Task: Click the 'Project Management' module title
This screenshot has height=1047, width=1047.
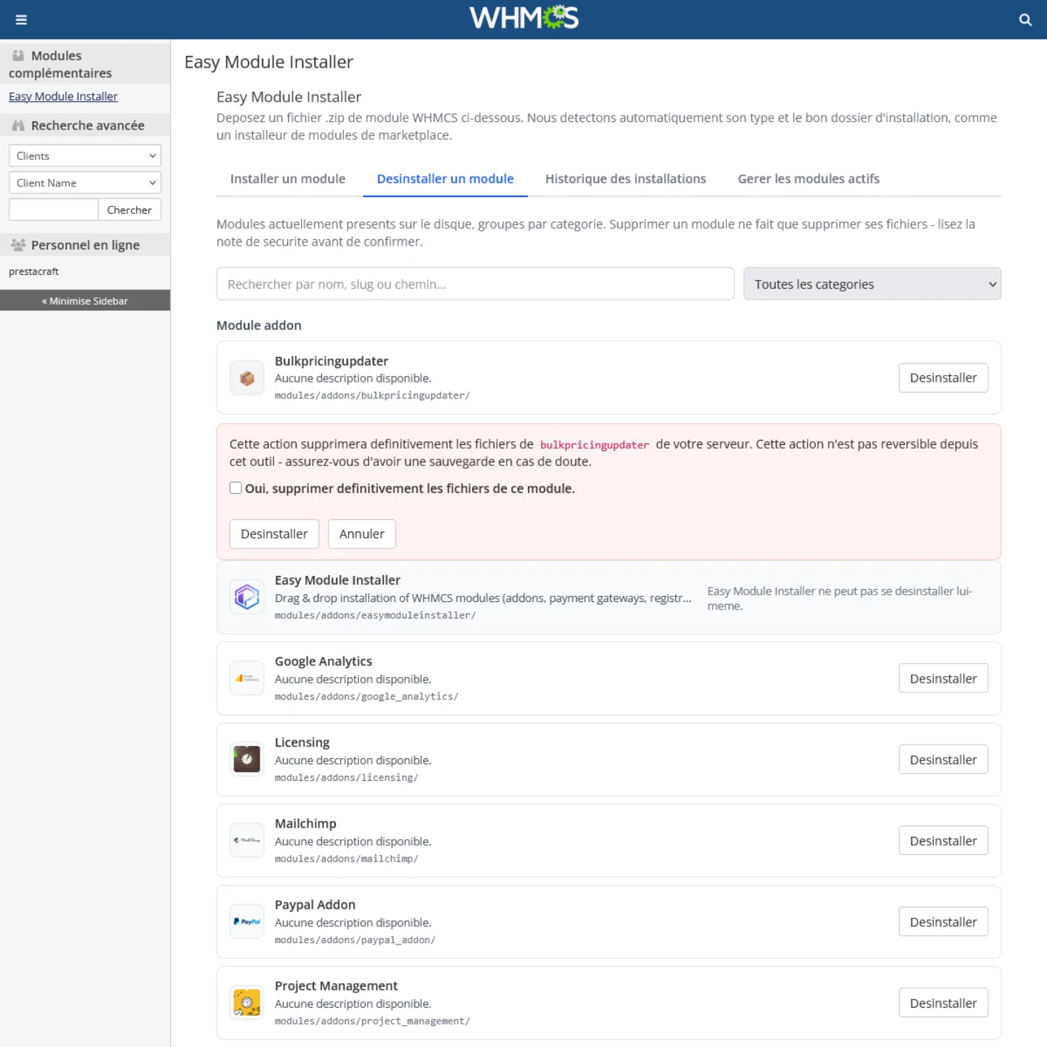Action: point(336,986)
